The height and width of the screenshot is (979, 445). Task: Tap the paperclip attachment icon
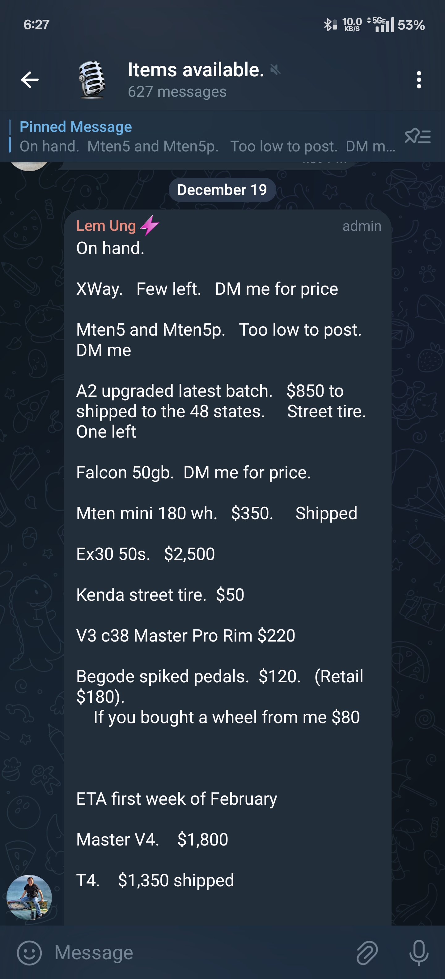click(x=367, y=953)
